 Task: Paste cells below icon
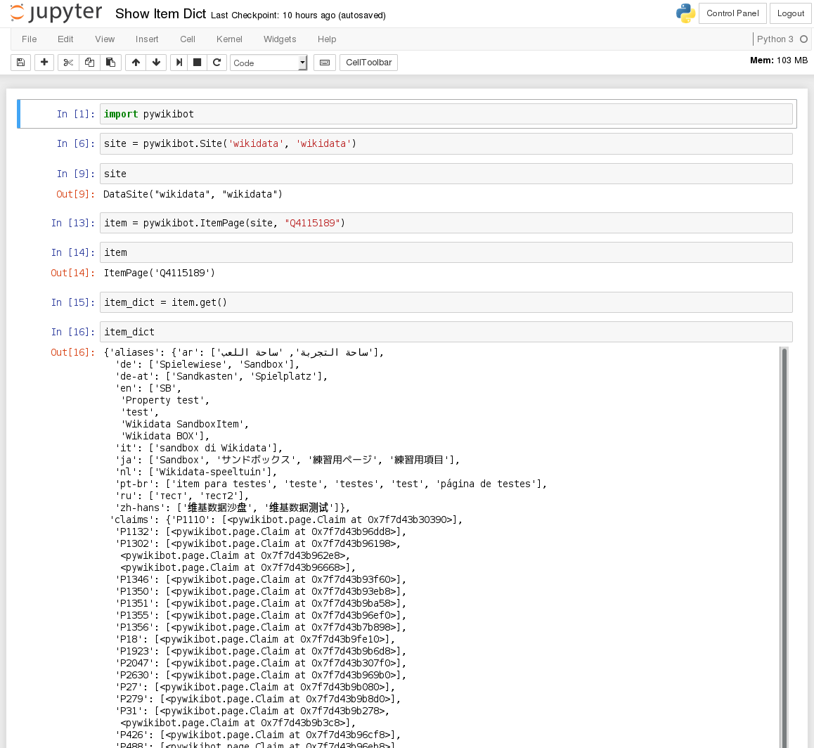coord(110,63)
